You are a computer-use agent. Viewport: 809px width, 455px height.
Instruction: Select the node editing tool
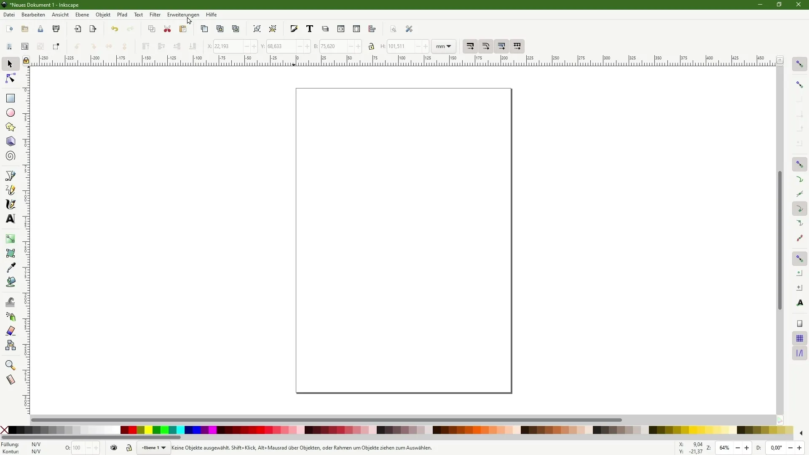click(10, 78)
